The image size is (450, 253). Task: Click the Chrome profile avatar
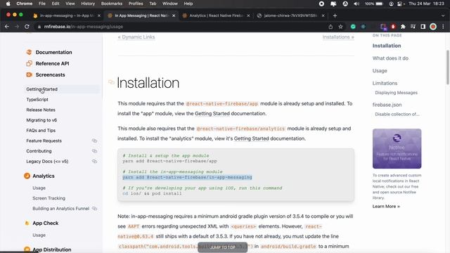click(433, 27)
